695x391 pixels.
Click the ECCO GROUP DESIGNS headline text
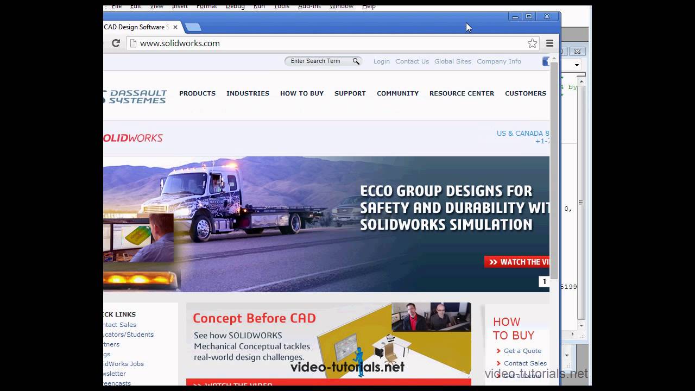point(455,207)
